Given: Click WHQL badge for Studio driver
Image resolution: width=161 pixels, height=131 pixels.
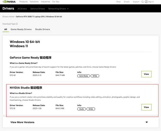Looking at the screenshot, I should pyautogui.click(x=91, y=109).
